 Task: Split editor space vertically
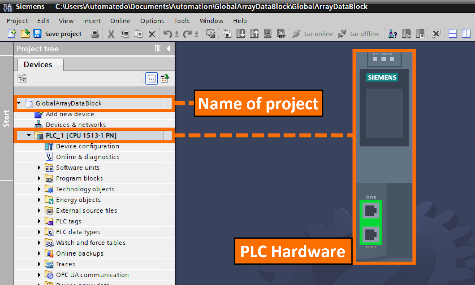click(466, 34)
